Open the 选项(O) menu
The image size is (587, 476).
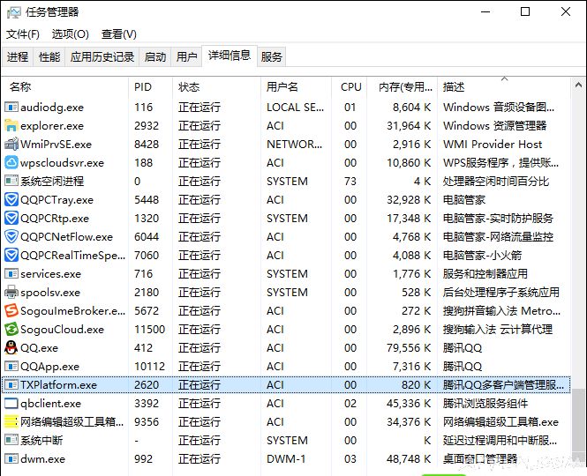(70, 34)
